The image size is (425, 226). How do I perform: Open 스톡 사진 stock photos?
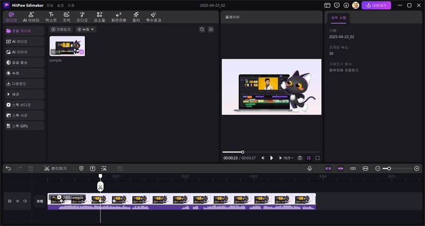(24, 115)
